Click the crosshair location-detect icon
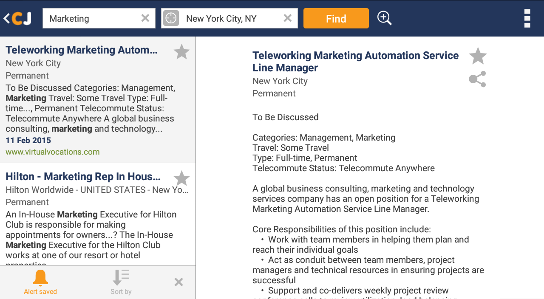544x299 pixels. 171,18
